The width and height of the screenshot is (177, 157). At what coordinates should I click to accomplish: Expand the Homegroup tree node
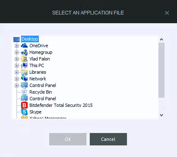pos(17,52)
